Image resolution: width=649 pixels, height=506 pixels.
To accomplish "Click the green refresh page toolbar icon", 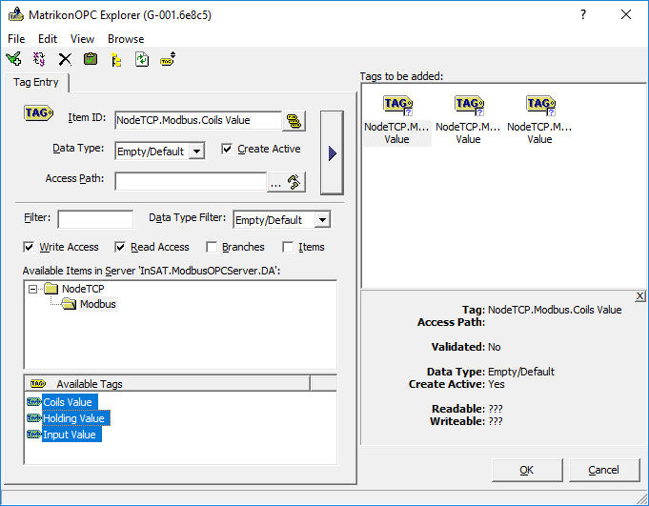I will pos(142,59).
